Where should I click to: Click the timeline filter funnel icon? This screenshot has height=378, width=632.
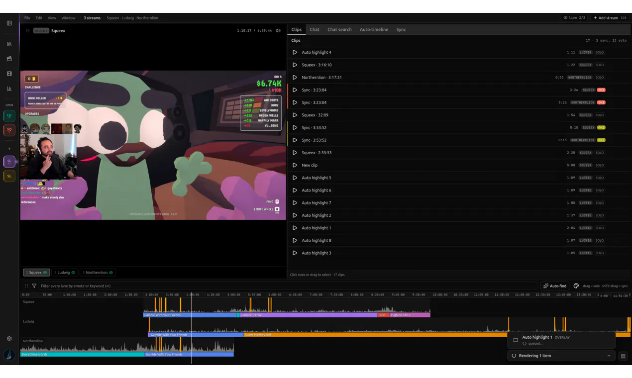point(34,286)
